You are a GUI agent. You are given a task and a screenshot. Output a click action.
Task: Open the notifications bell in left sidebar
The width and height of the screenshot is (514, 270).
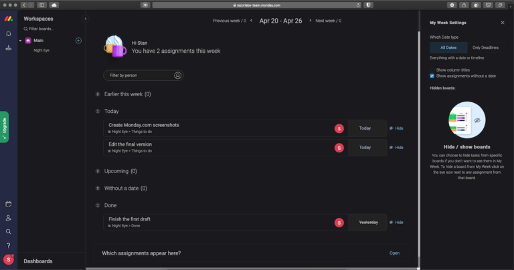[8, 33]
